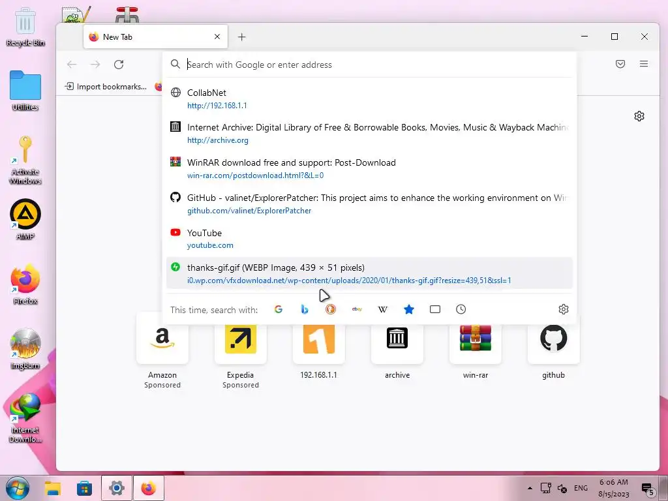668x501 pixels.
Task: Open Firefox application hamburger menu
Action: click(644, 64)
